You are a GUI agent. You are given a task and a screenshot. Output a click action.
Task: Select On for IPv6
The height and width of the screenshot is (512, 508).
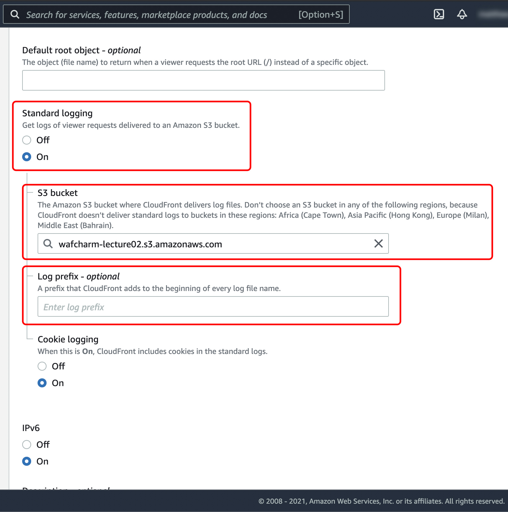pyautogui.click(x=27, y=461)
